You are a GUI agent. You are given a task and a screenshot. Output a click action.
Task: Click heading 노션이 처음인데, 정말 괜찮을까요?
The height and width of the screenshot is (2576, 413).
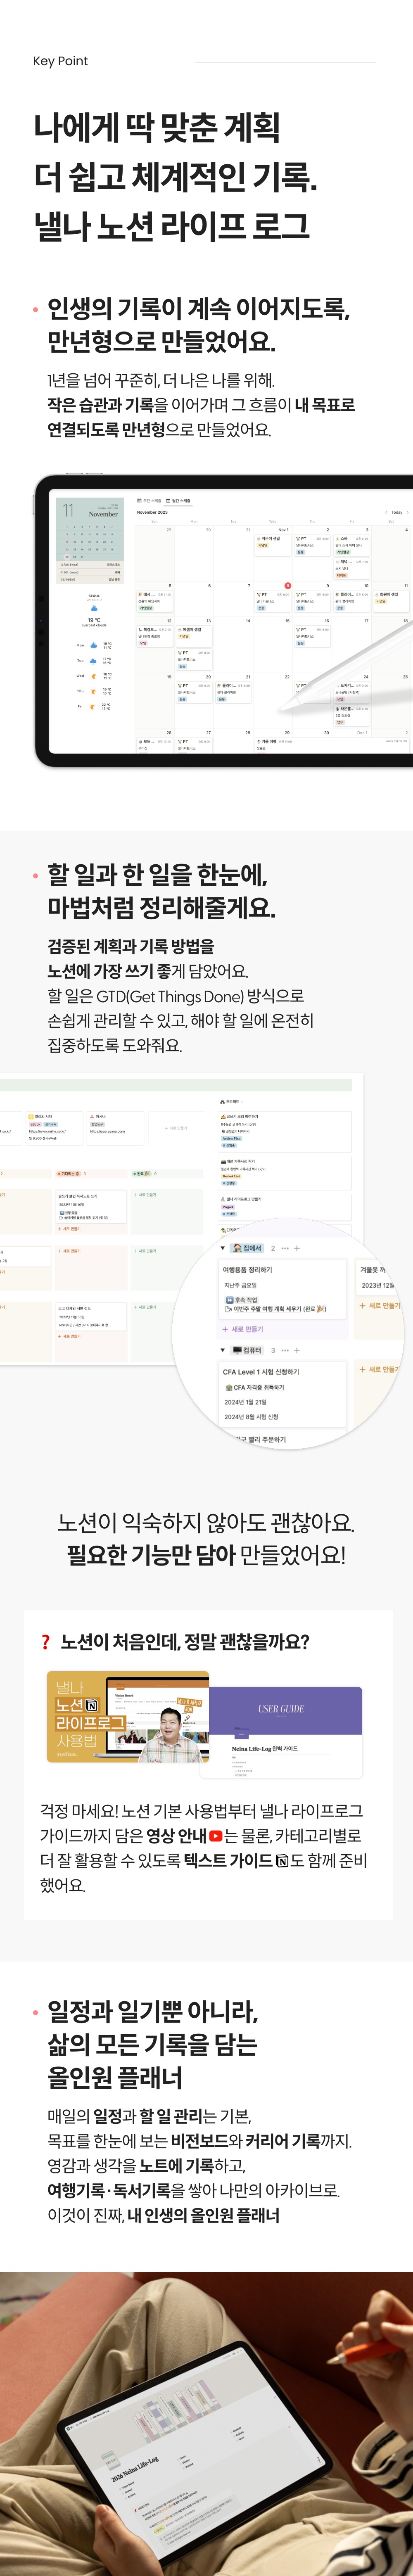pyautogui.click(x=185, y=1642)
